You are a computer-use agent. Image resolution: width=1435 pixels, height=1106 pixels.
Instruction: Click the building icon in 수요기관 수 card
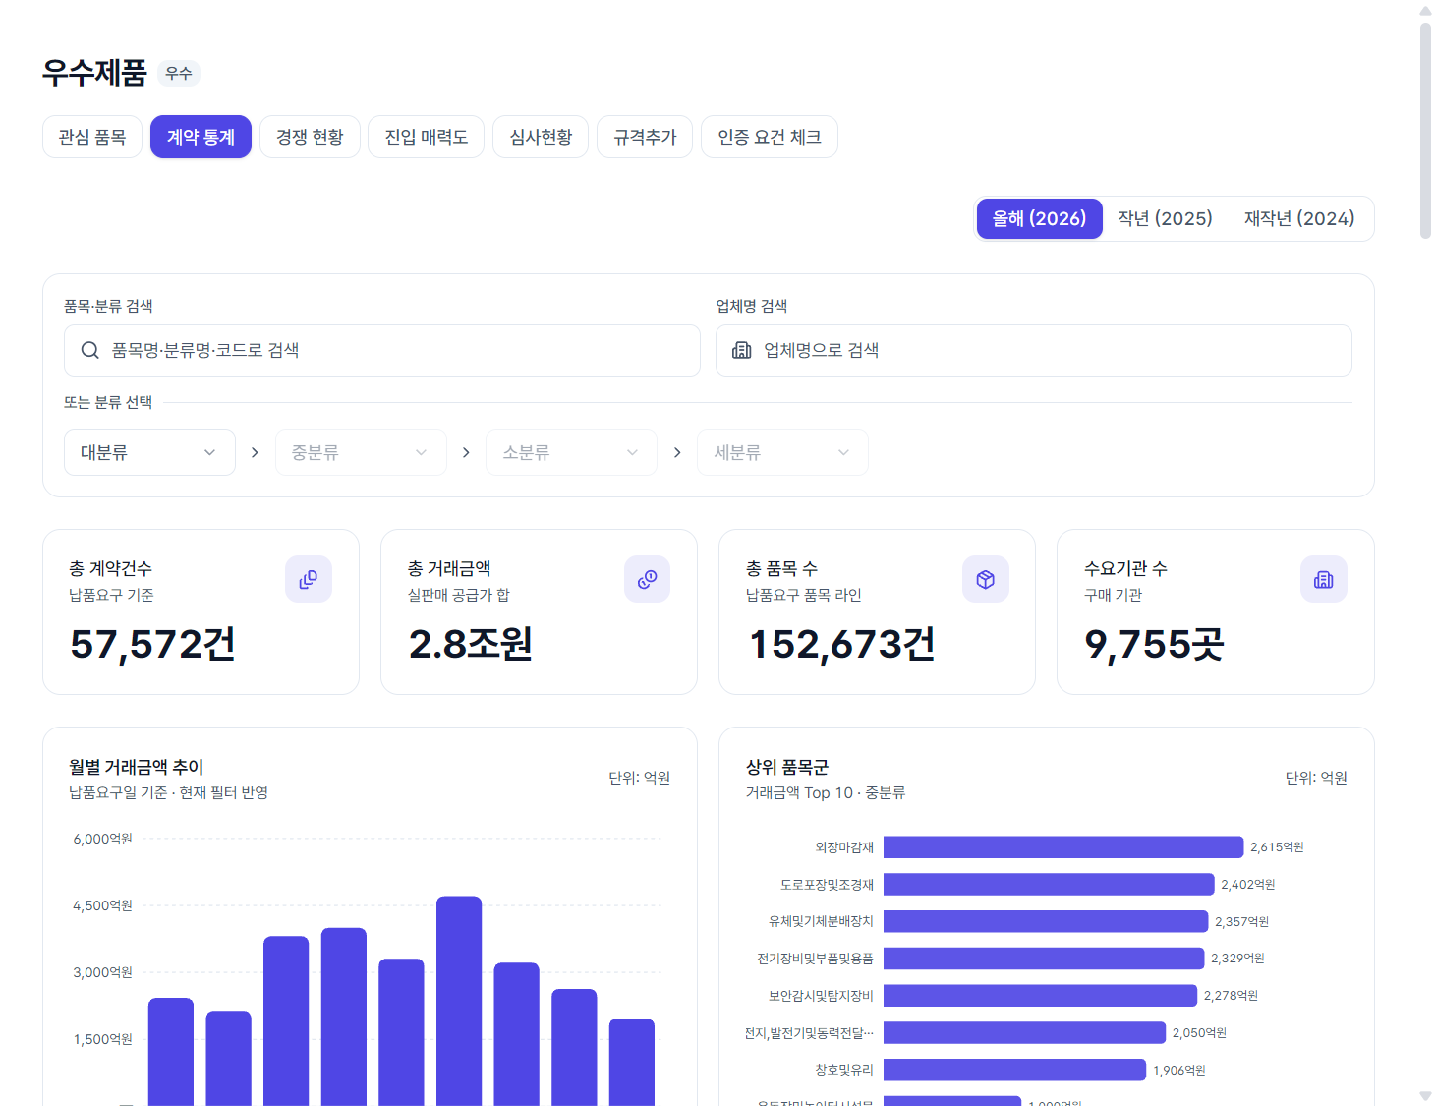(1324, 580)
